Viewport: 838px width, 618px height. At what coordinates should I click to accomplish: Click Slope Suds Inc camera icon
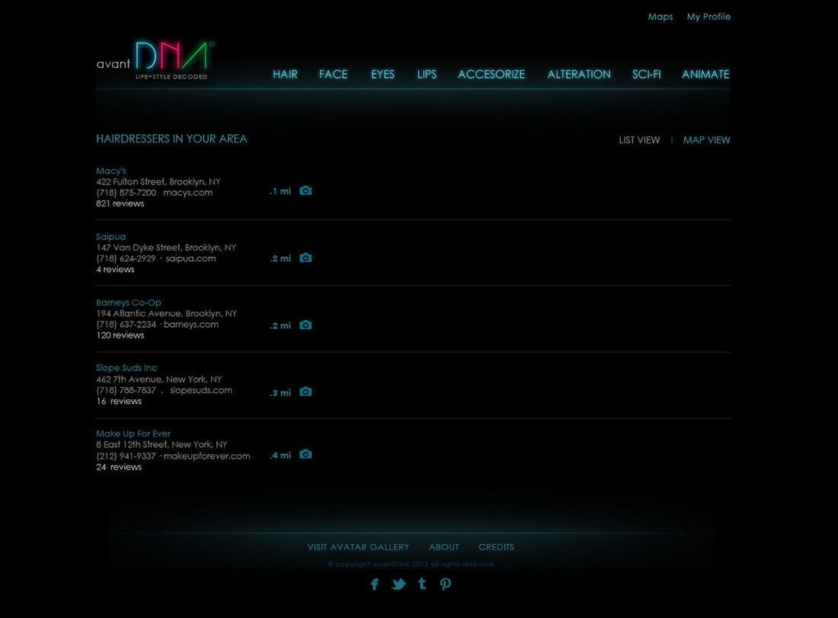pyautogui.click(x=305, y=392)
